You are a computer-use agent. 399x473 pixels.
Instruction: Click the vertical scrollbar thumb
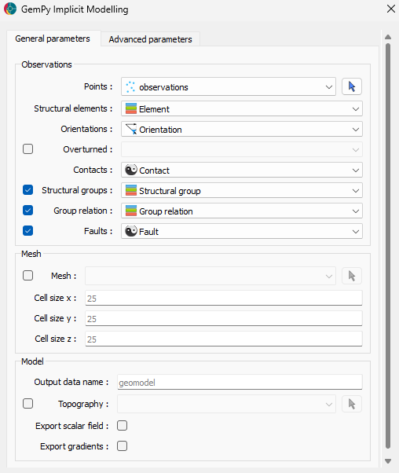388,246
